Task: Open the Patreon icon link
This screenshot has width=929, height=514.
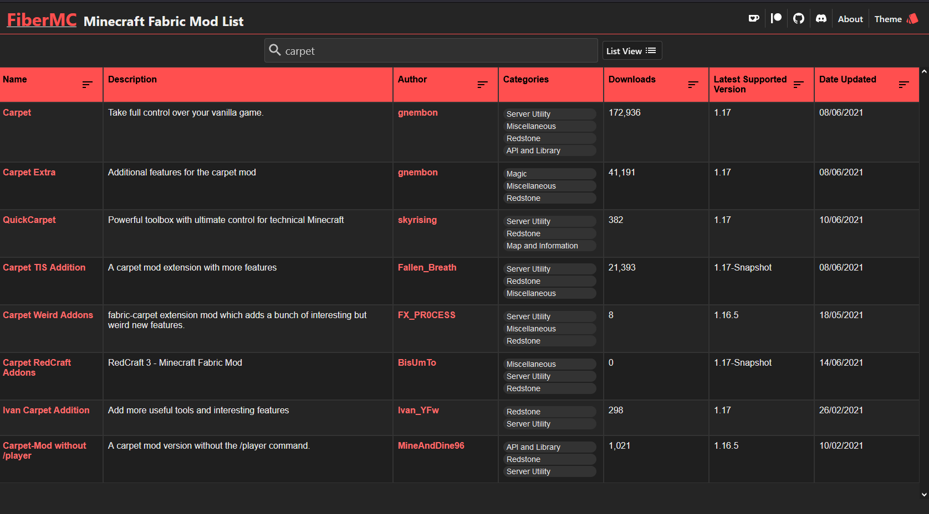Action: click(x=776, y=18)
